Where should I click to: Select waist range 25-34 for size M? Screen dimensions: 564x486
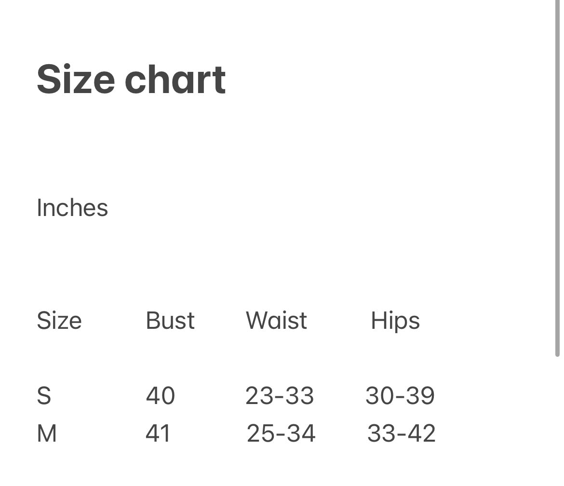281,433
